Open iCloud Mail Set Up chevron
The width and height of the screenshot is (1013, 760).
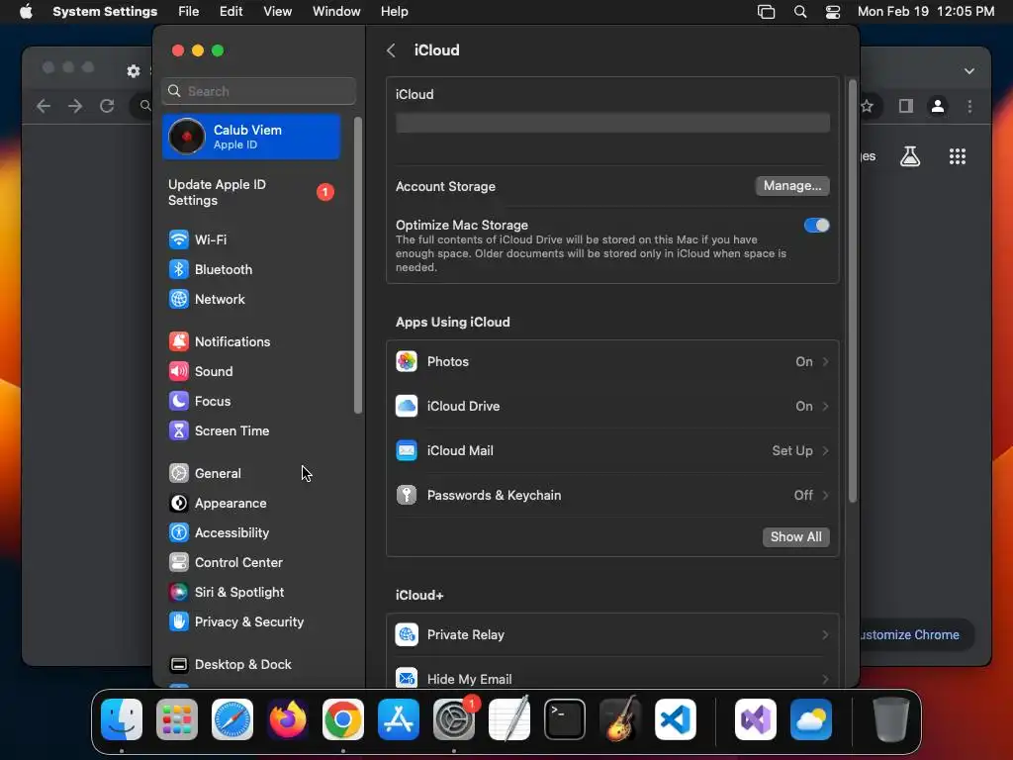click(826, 450)
